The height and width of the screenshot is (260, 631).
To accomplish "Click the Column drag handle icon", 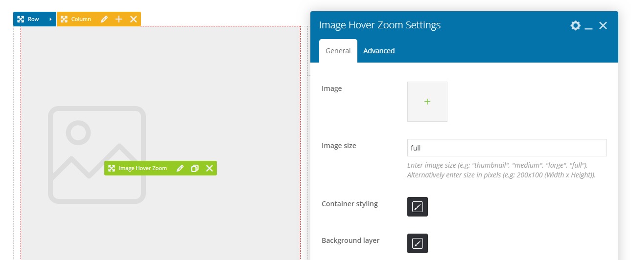I will click(x=64, y=20).
